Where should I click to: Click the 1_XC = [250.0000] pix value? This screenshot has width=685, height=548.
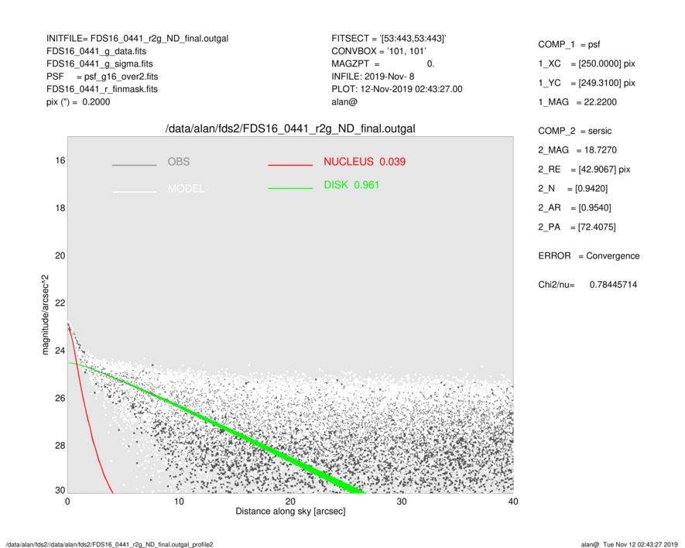(587, 63)
